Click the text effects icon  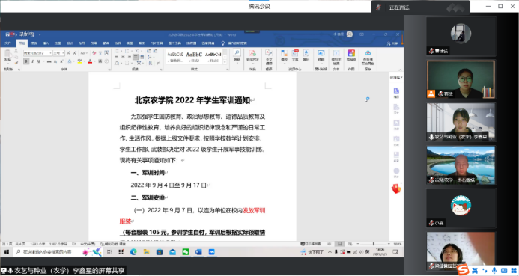click(70, 61)
